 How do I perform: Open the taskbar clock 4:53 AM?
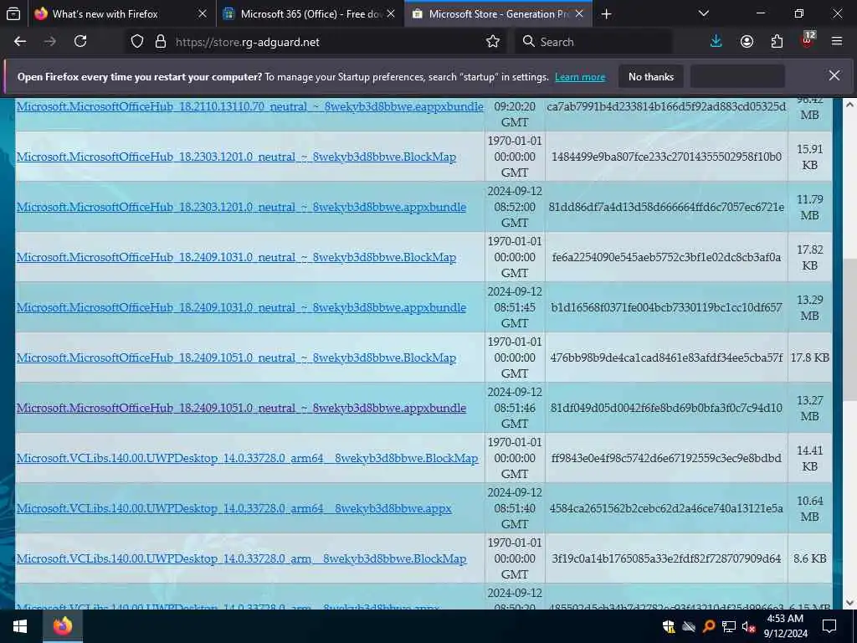[785, 626]
